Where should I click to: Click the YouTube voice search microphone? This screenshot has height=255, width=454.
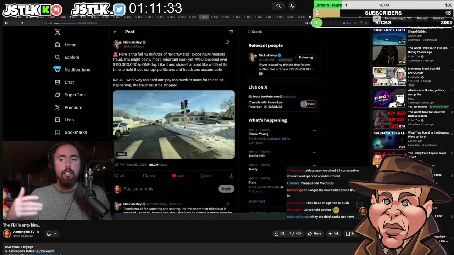292,6
